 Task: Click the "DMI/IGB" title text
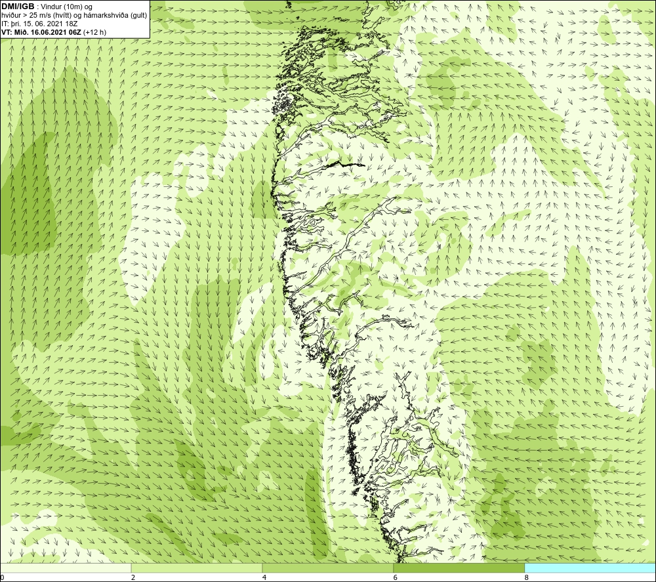(18, 7)
